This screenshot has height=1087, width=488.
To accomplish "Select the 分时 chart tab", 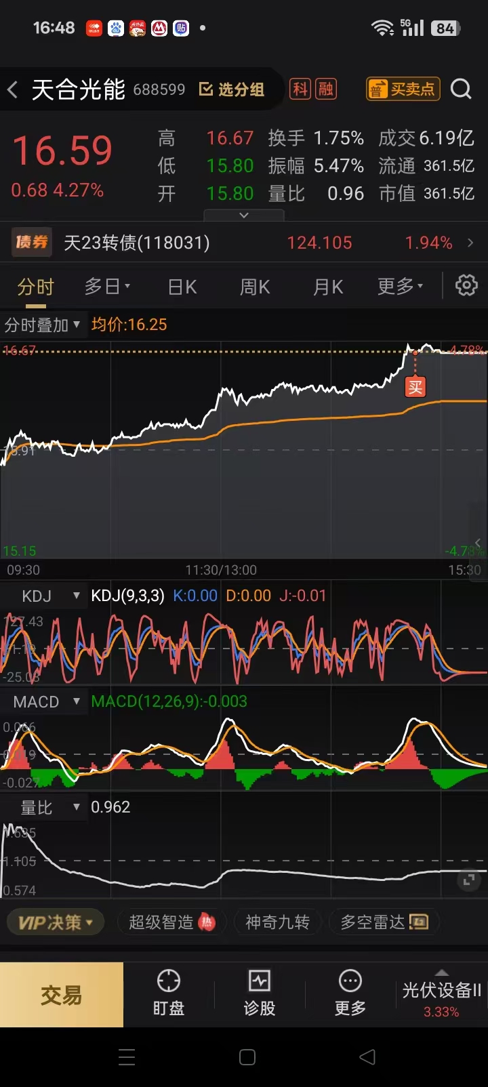I will tap(35, 287).
